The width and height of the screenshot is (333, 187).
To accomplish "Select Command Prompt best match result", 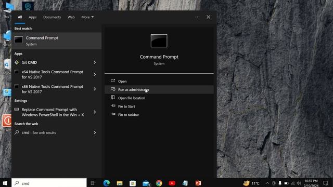I will [57, 41].
